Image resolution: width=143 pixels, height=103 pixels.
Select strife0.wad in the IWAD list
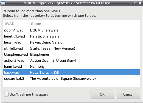[x=71, y=48]
